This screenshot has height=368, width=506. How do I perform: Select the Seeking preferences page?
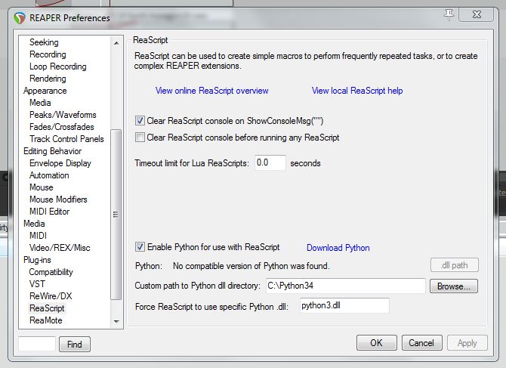tap(44, 42)
